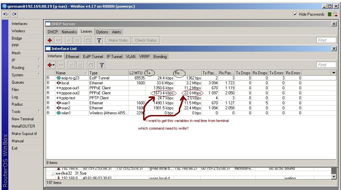Switch to Alerts tab in DHCP Server
This screenshot has height=190, width=341.
pyautogui.click(x=116, y=32)
